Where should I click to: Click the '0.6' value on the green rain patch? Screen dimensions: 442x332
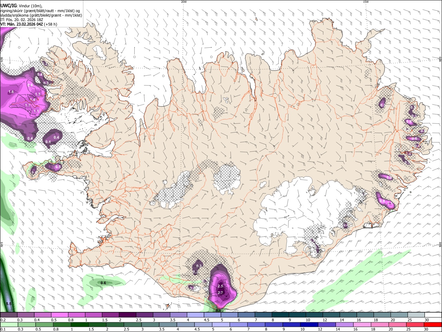tap(103, 283)
